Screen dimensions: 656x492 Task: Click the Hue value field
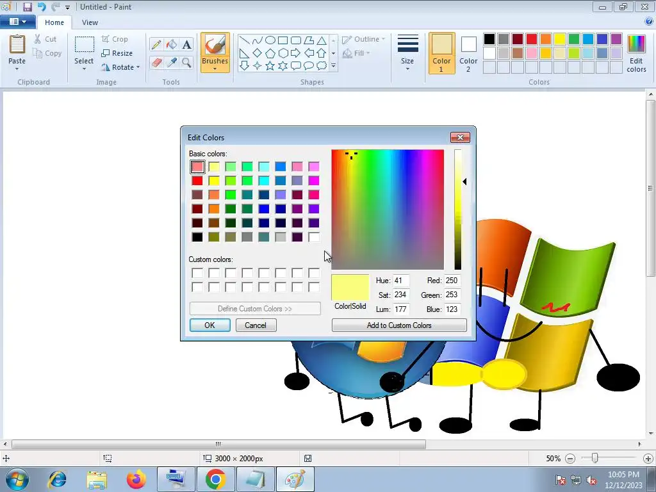400,281
